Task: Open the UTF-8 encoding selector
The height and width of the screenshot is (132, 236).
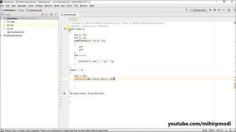Action: click(220, 131)
